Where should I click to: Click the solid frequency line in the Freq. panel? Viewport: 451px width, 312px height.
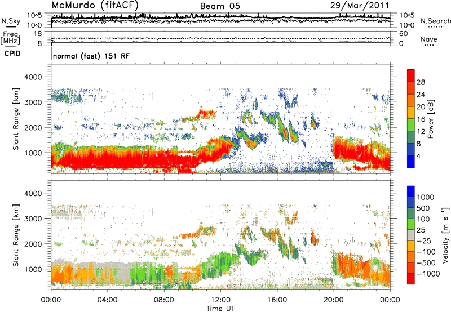[220, 42]
